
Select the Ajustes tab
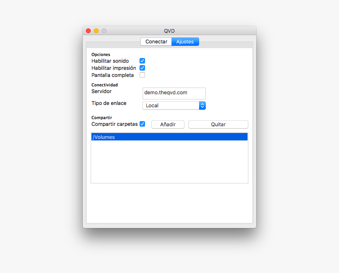(x=185, y=42)
